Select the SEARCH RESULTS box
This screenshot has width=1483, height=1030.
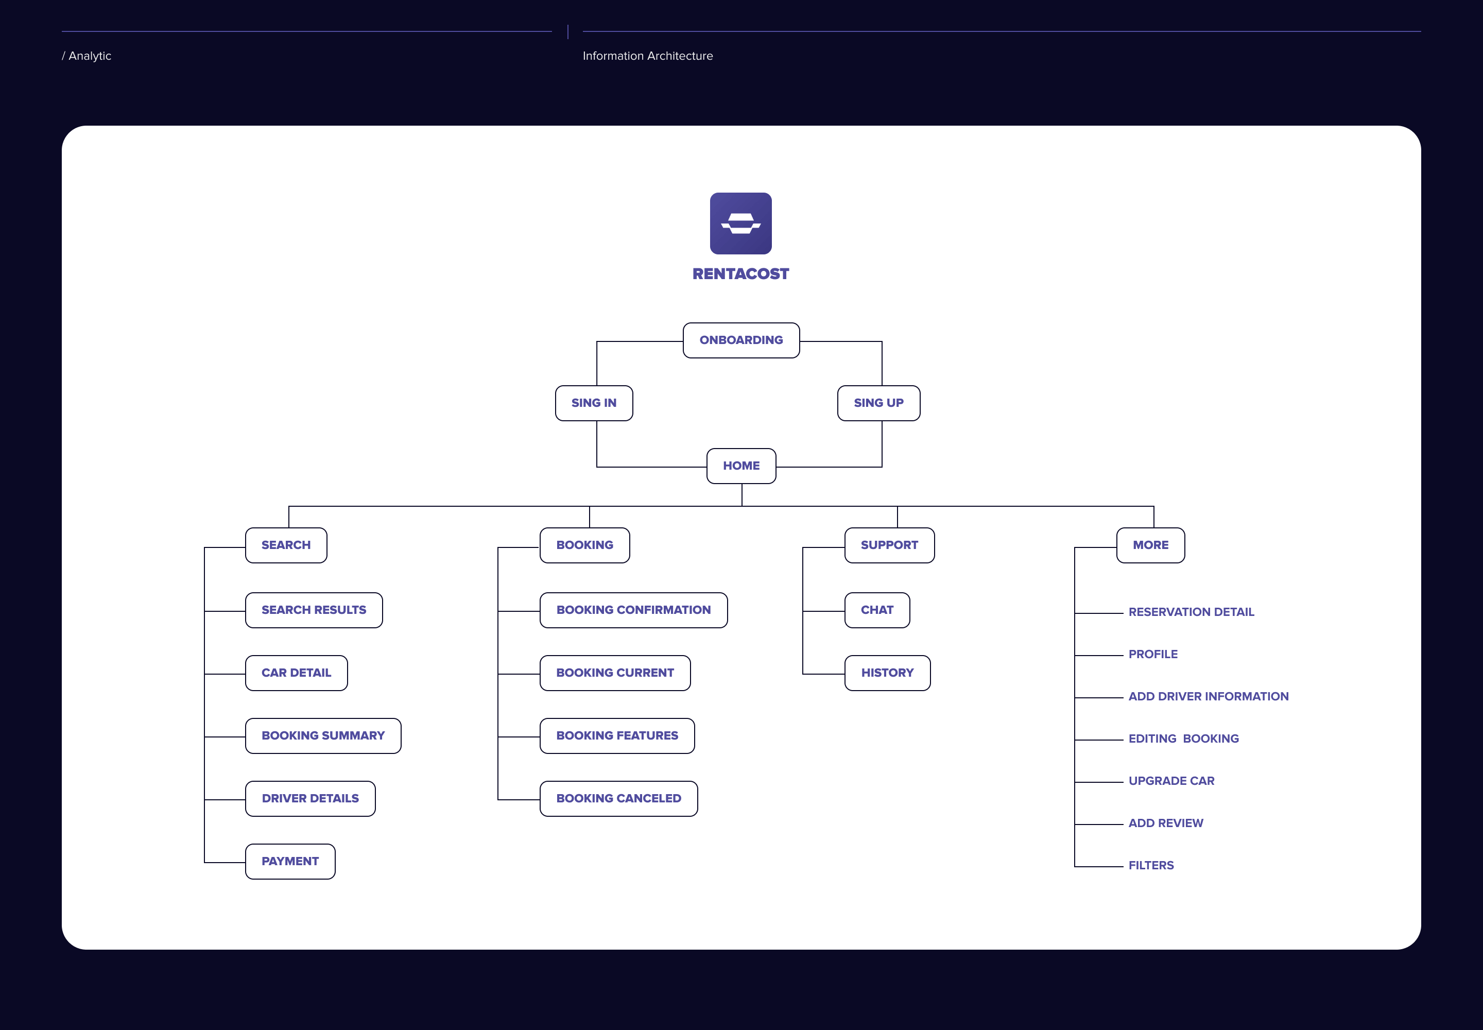[x=314, y=610]
